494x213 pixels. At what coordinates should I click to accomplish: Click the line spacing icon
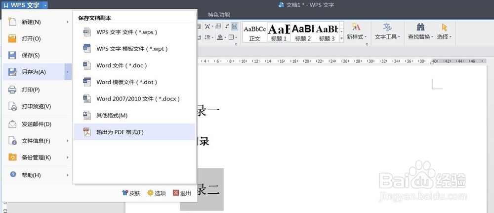click(207, 37)
